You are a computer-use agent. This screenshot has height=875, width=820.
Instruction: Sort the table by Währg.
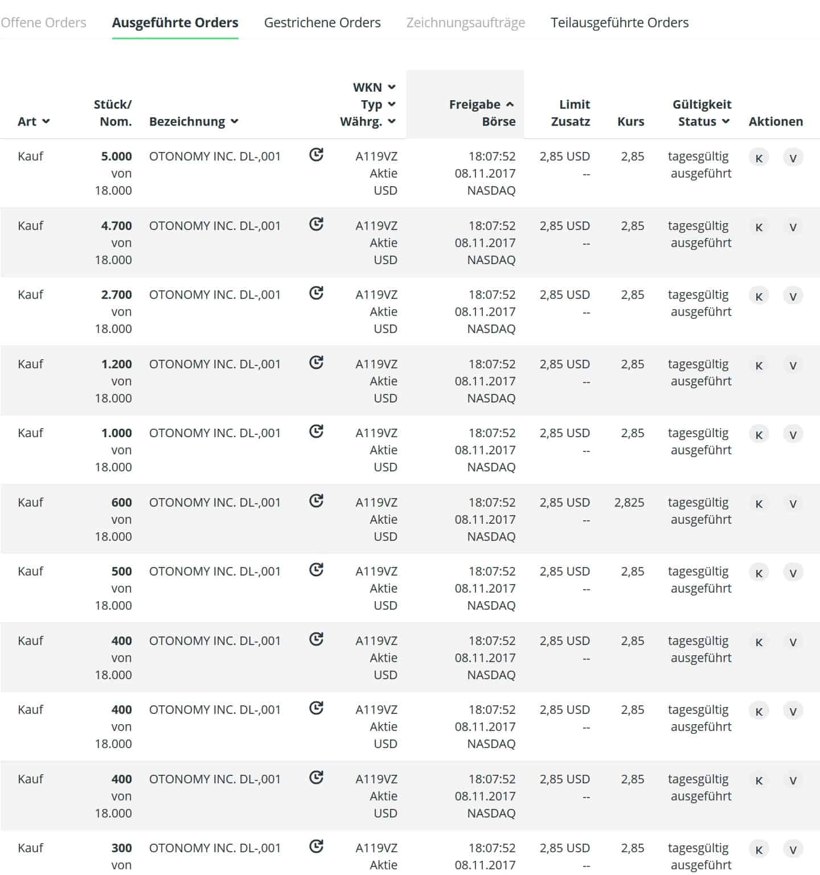coord(367,121)
